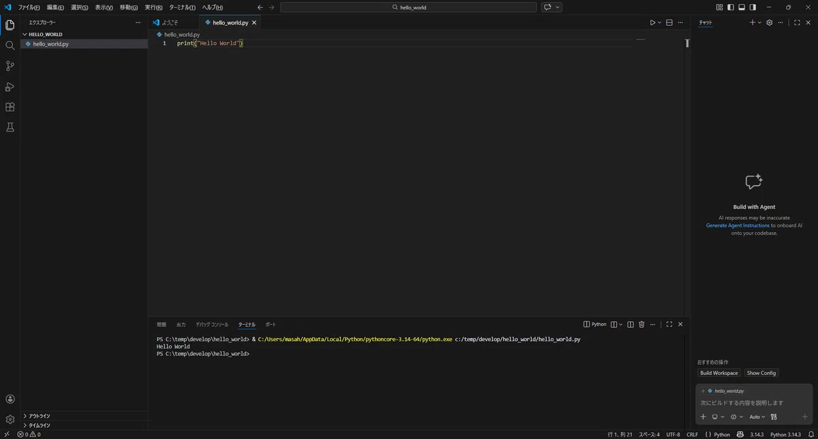
Task: Delete the terminal with trash icon
Action: 641,325
